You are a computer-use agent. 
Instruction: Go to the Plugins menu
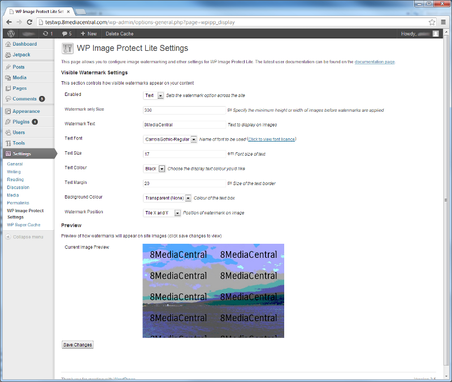coord(21,122)
